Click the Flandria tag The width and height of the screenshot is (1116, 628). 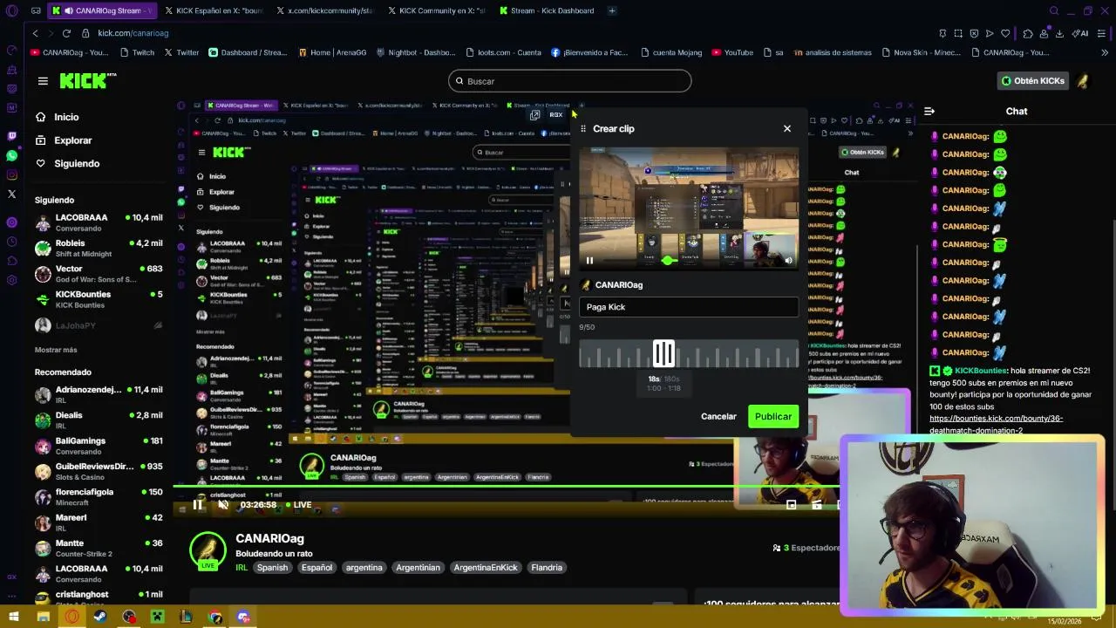[x=547, y=568]
